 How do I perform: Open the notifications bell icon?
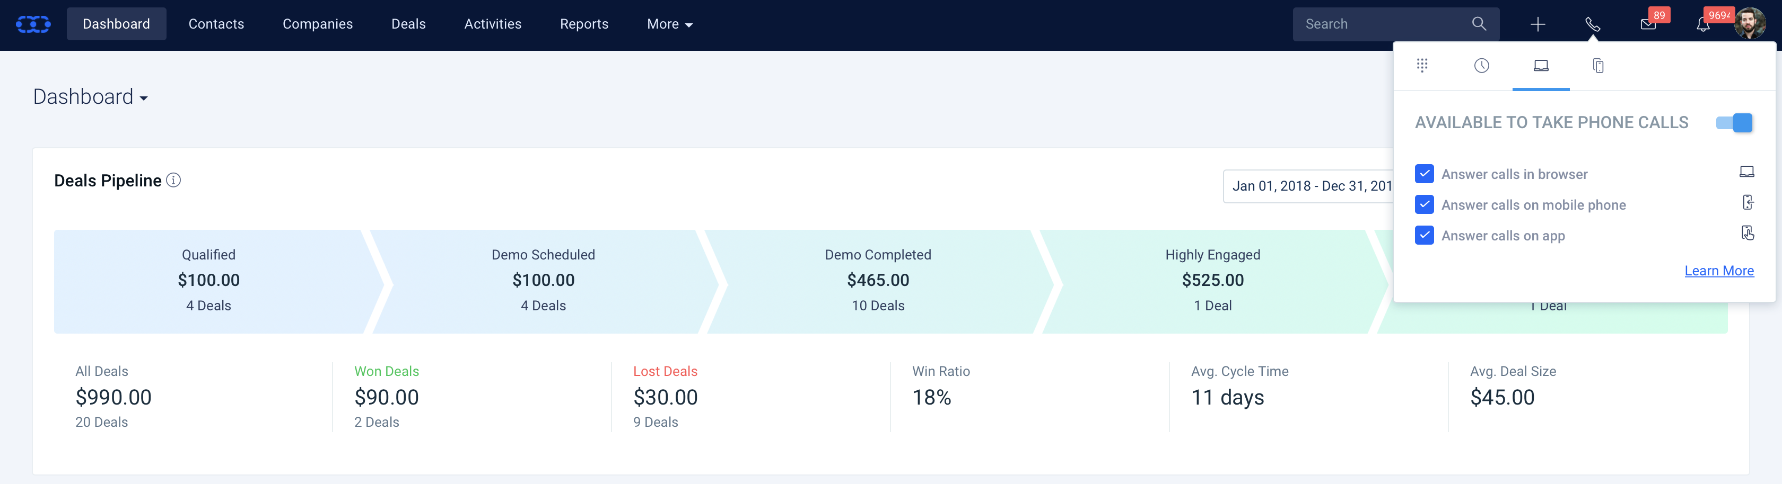(x=1702, y=25)
